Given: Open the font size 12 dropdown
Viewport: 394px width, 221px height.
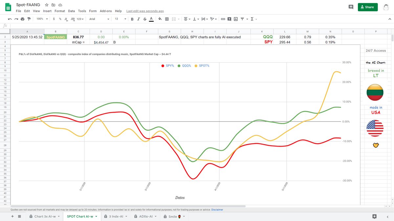Looking at the screenshot, I should point(120,19).
